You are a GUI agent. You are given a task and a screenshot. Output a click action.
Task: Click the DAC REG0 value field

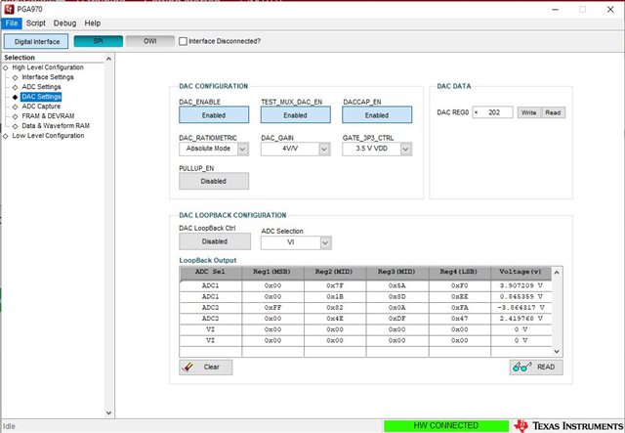click(492, 112)
